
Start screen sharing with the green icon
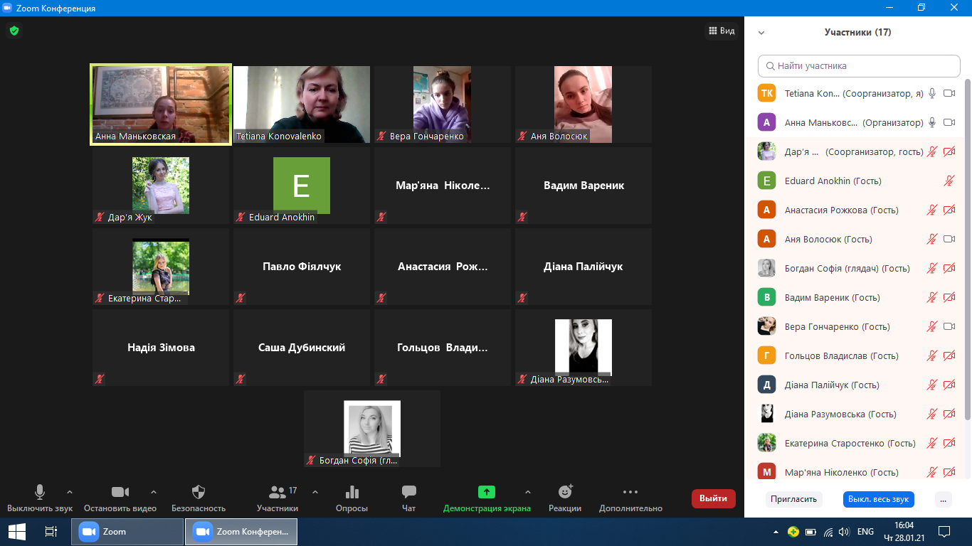pos(487,492)
